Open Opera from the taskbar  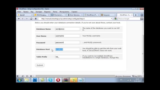pos(58,80)
